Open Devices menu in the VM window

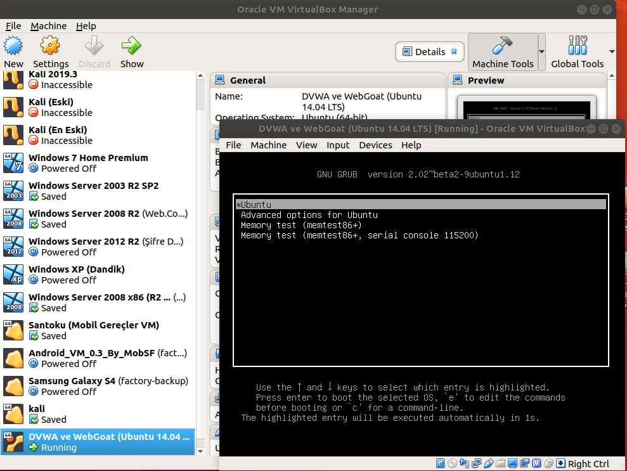[x=375, y=145]
